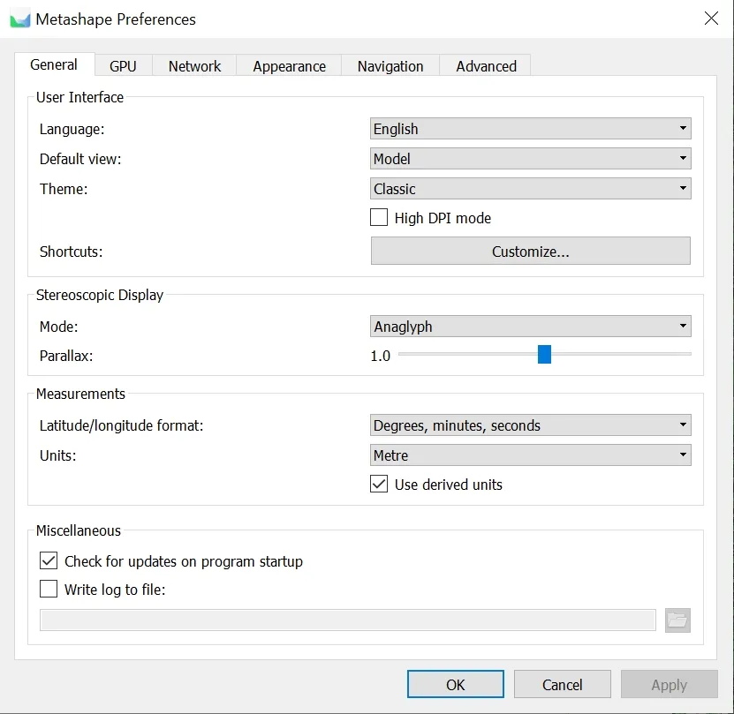Open the Language dropdown
Viewport: 734px width, 714px height.
530,129
